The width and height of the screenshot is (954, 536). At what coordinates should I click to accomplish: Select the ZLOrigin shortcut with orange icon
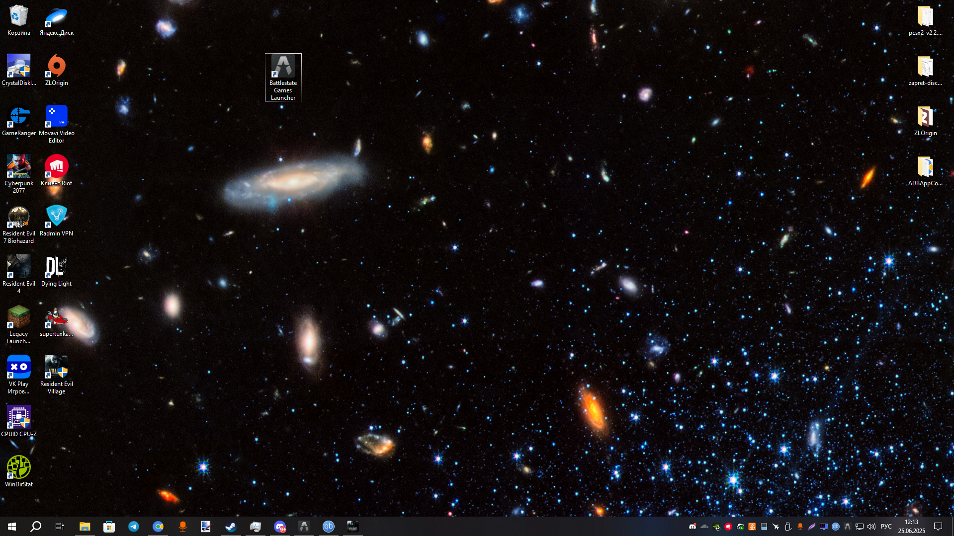tap(57, 71)
